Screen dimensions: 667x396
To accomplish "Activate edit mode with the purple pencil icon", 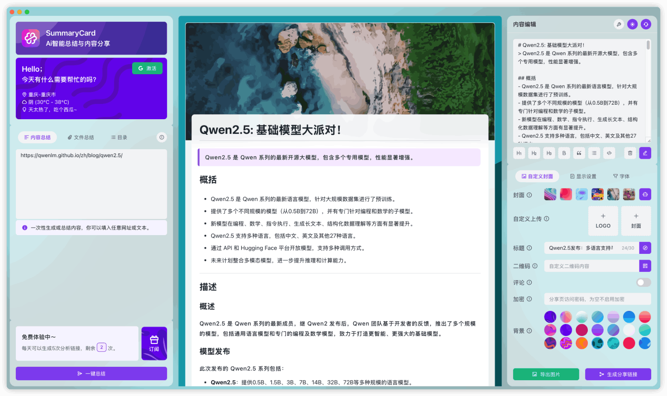I will coord(645,153).
